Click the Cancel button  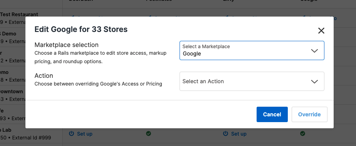click(x=272, y=114)
